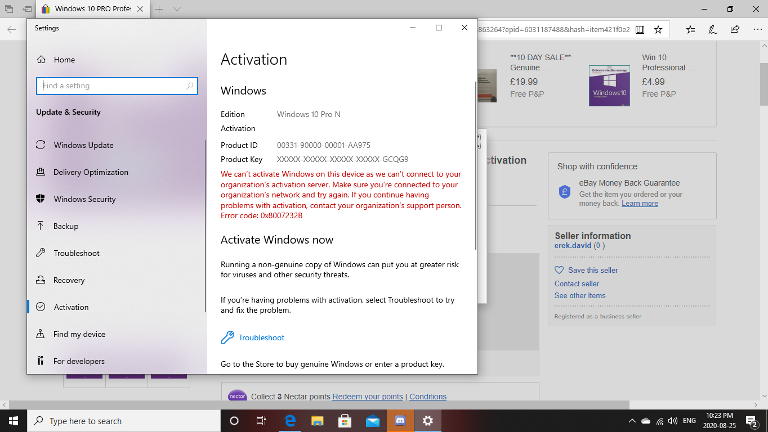Click the Activation checkmark icon
Viewport: 768px width, 432px height.
[41, 307]
